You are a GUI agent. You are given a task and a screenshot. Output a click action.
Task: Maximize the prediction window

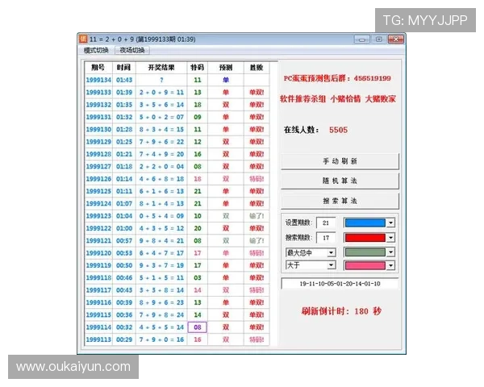coord(379,40)
